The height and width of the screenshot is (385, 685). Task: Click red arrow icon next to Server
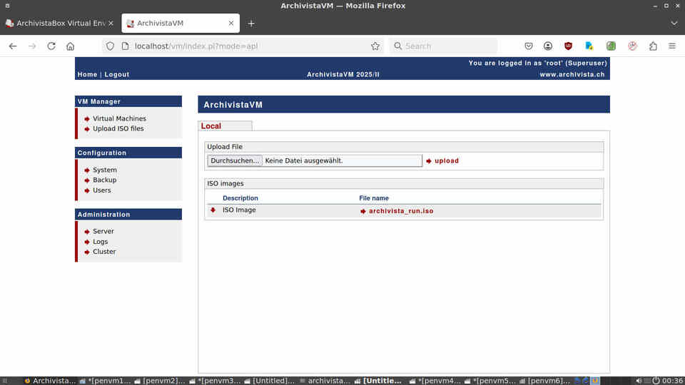point(87,231)
